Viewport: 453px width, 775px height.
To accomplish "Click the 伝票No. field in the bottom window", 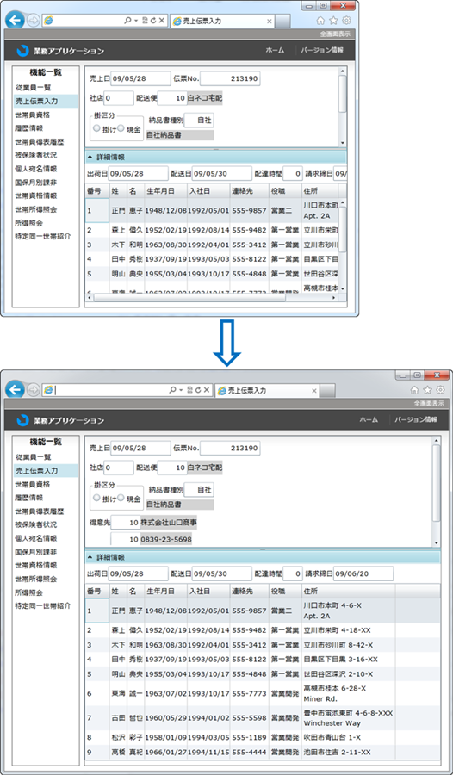I will (x=230, y=449).
